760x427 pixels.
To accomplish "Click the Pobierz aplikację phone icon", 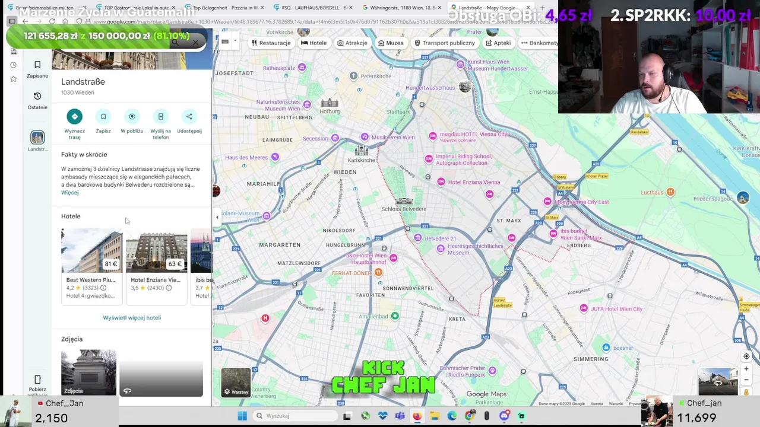I will pos(37,380).
